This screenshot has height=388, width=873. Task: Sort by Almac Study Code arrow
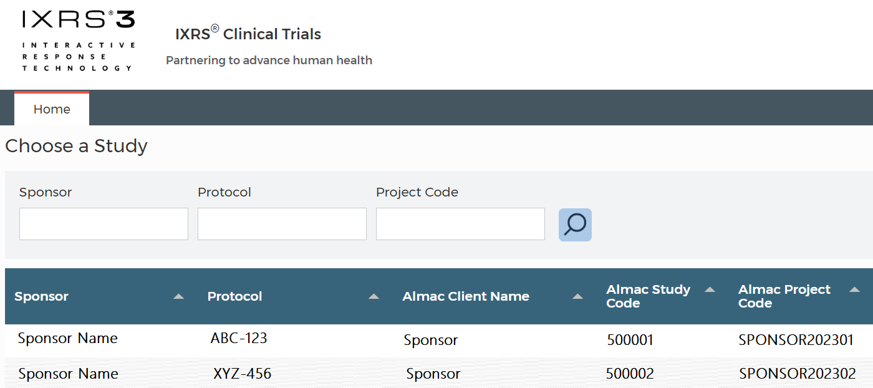click(x=709, y=289)
